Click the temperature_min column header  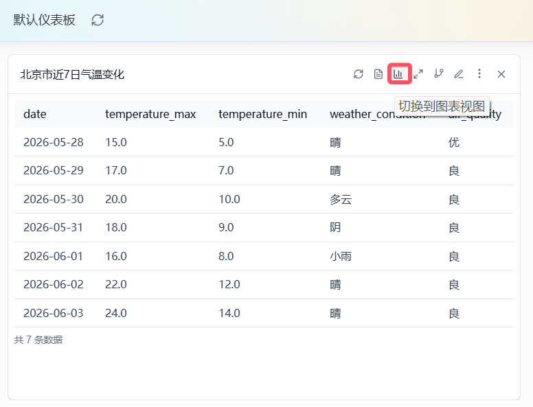[x=263, y=114]
